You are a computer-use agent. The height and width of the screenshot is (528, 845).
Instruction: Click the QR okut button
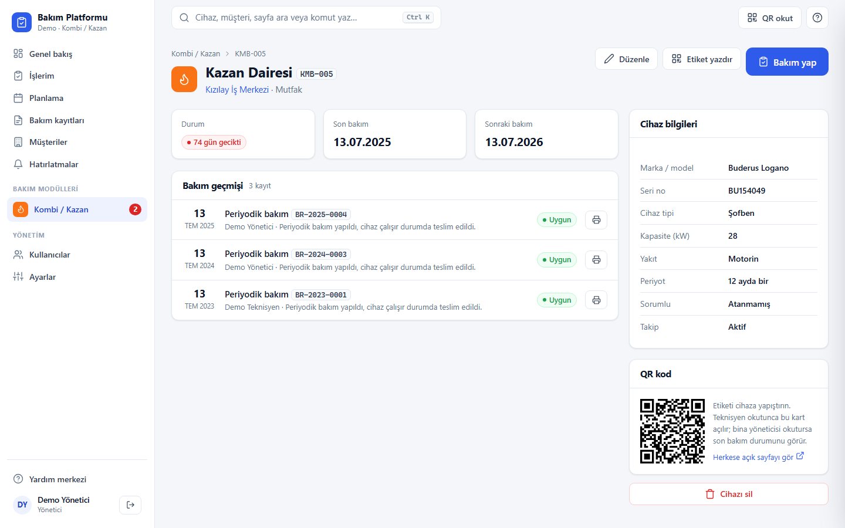[x=770, y=18]
